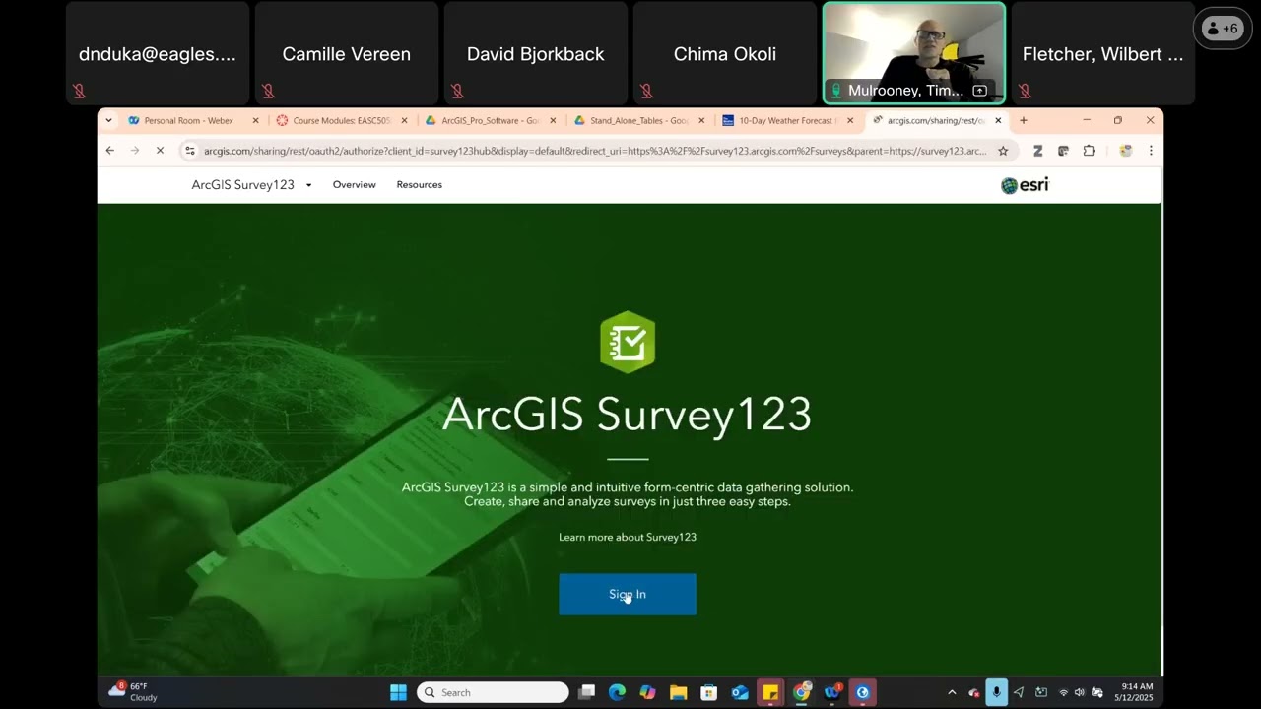Show hidden system tray icons
Viewport: 1261px width, 709px height.
[952, 692]
